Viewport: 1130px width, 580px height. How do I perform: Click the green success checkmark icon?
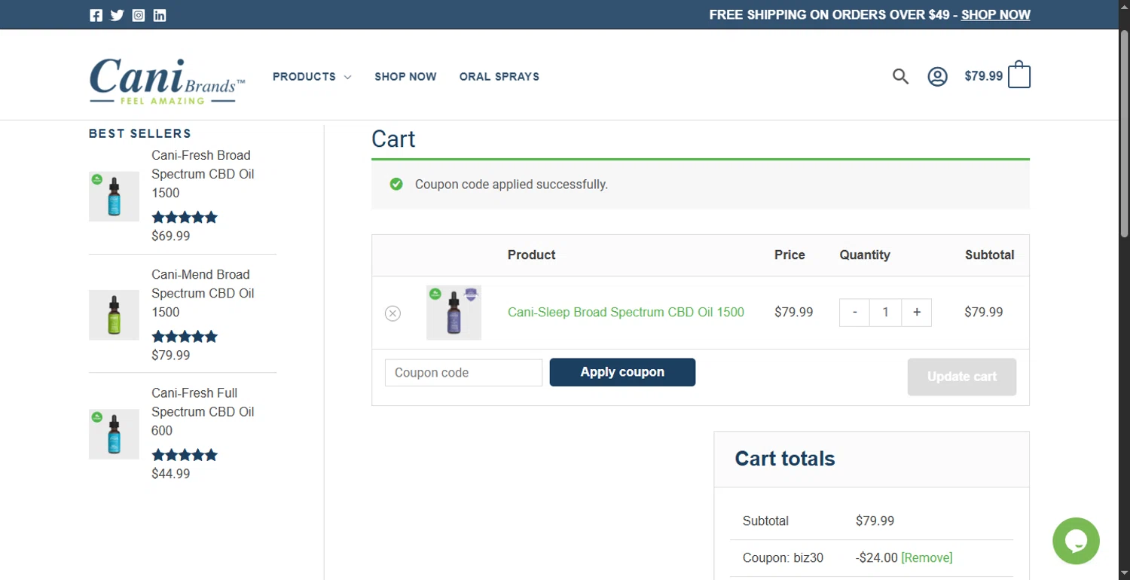tap(396, 184)
